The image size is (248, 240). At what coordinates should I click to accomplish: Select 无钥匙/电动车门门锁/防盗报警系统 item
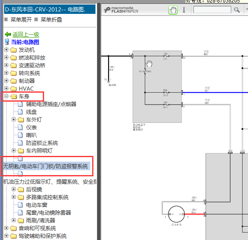(x=46, y=166)
